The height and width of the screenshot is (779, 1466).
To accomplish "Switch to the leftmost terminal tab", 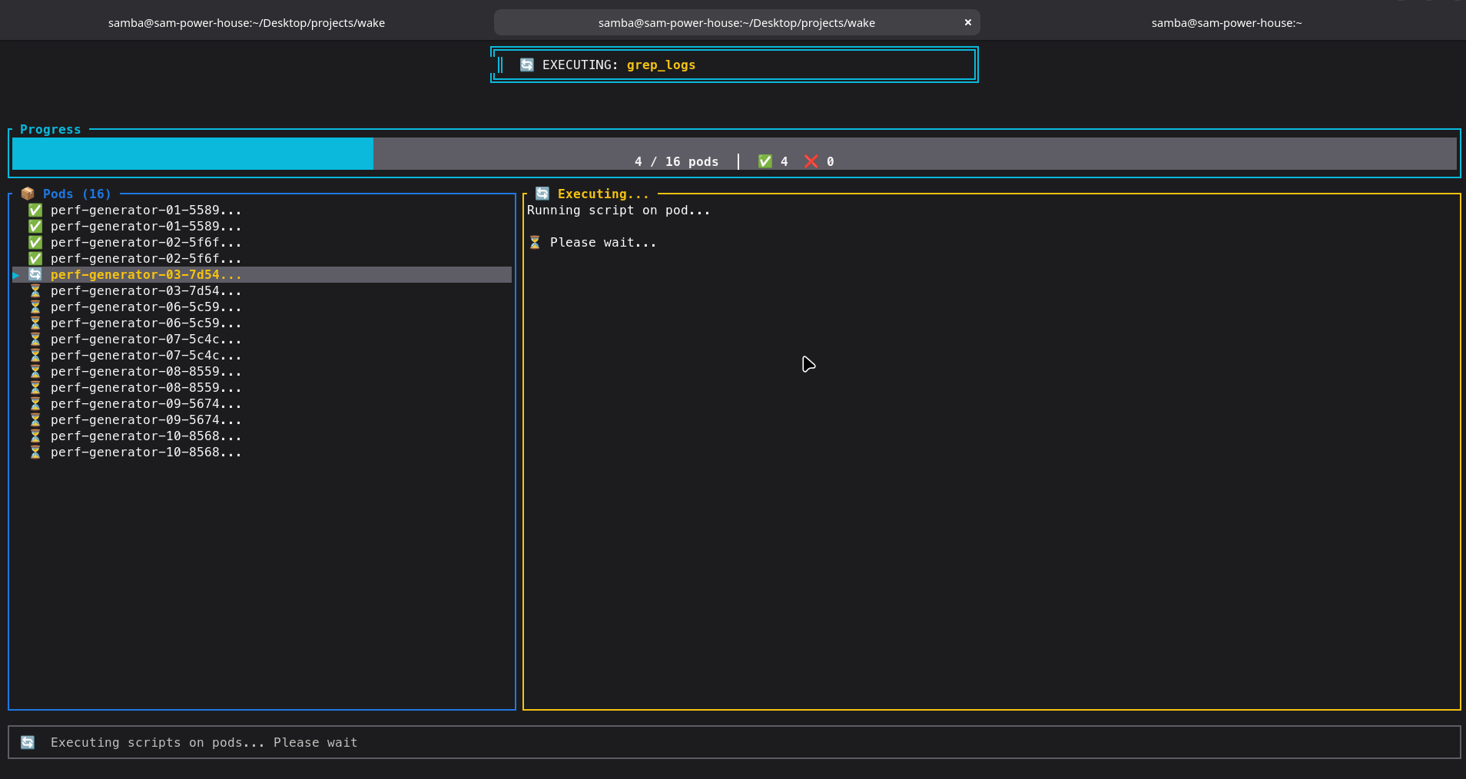I will click(246, 23).
